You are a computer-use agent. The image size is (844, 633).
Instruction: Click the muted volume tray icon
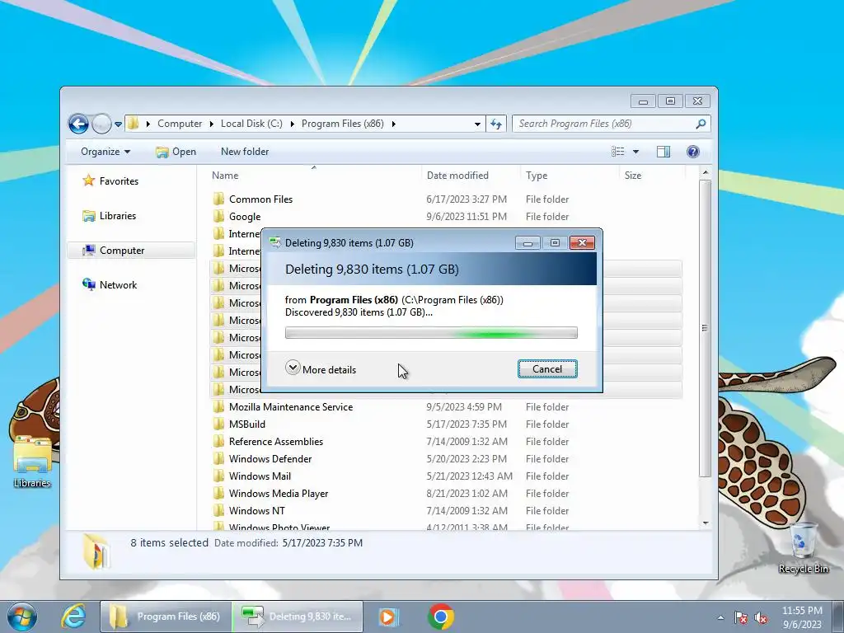pos(761,618)
